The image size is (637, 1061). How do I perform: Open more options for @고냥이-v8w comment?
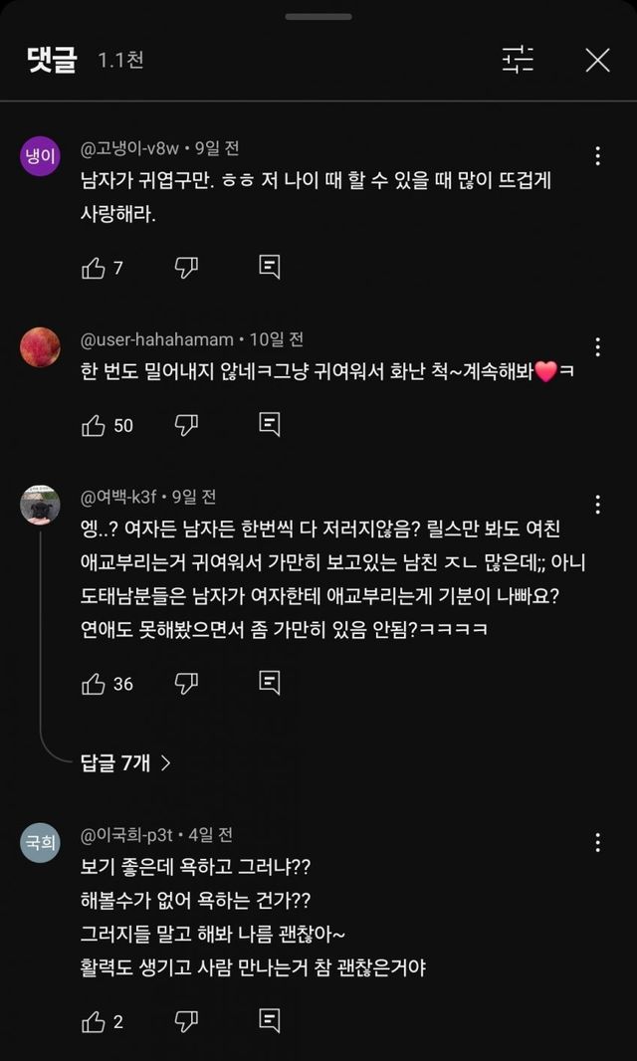(597, 156)
